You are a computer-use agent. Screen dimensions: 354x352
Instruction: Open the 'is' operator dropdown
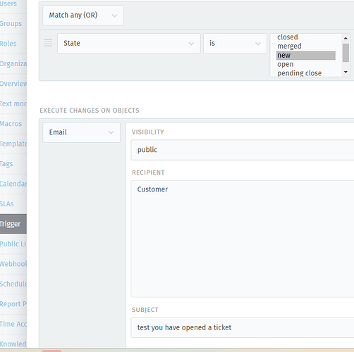click(235, 44)
